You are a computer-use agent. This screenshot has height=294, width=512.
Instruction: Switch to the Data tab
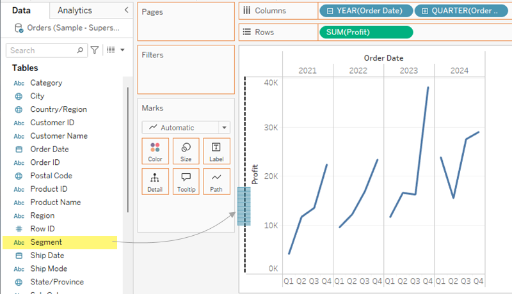point(21,10)
